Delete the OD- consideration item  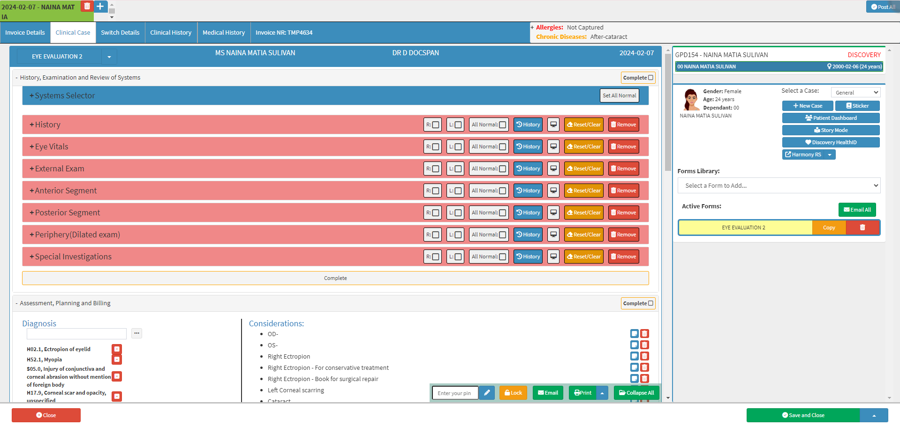(x=644, y=334)
